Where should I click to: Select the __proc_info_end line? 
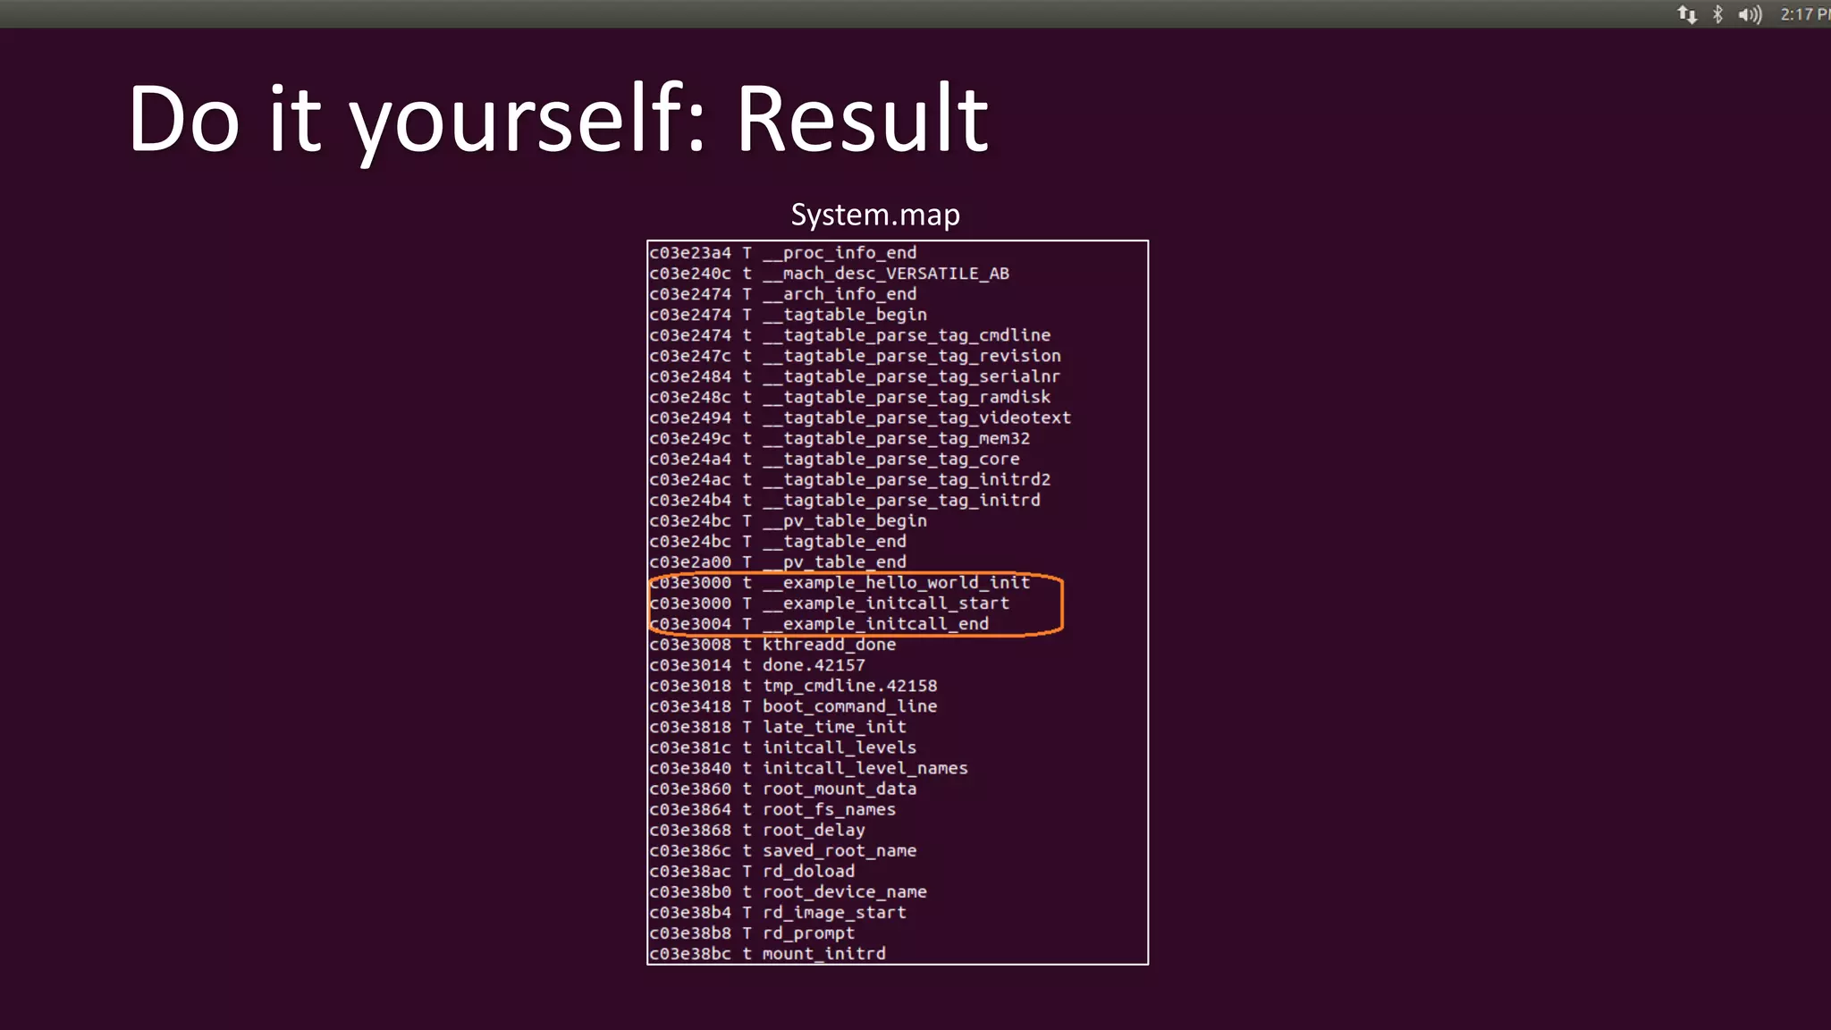783,253
